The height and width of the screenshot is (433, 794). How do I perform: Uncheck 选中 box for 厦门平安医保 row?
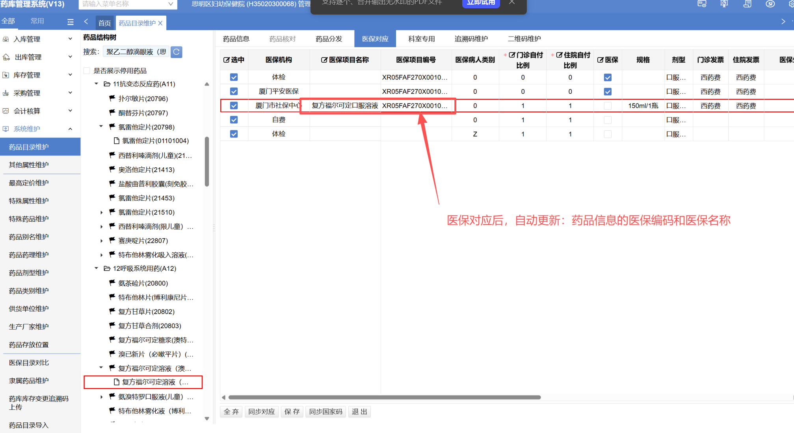[234, 91]
